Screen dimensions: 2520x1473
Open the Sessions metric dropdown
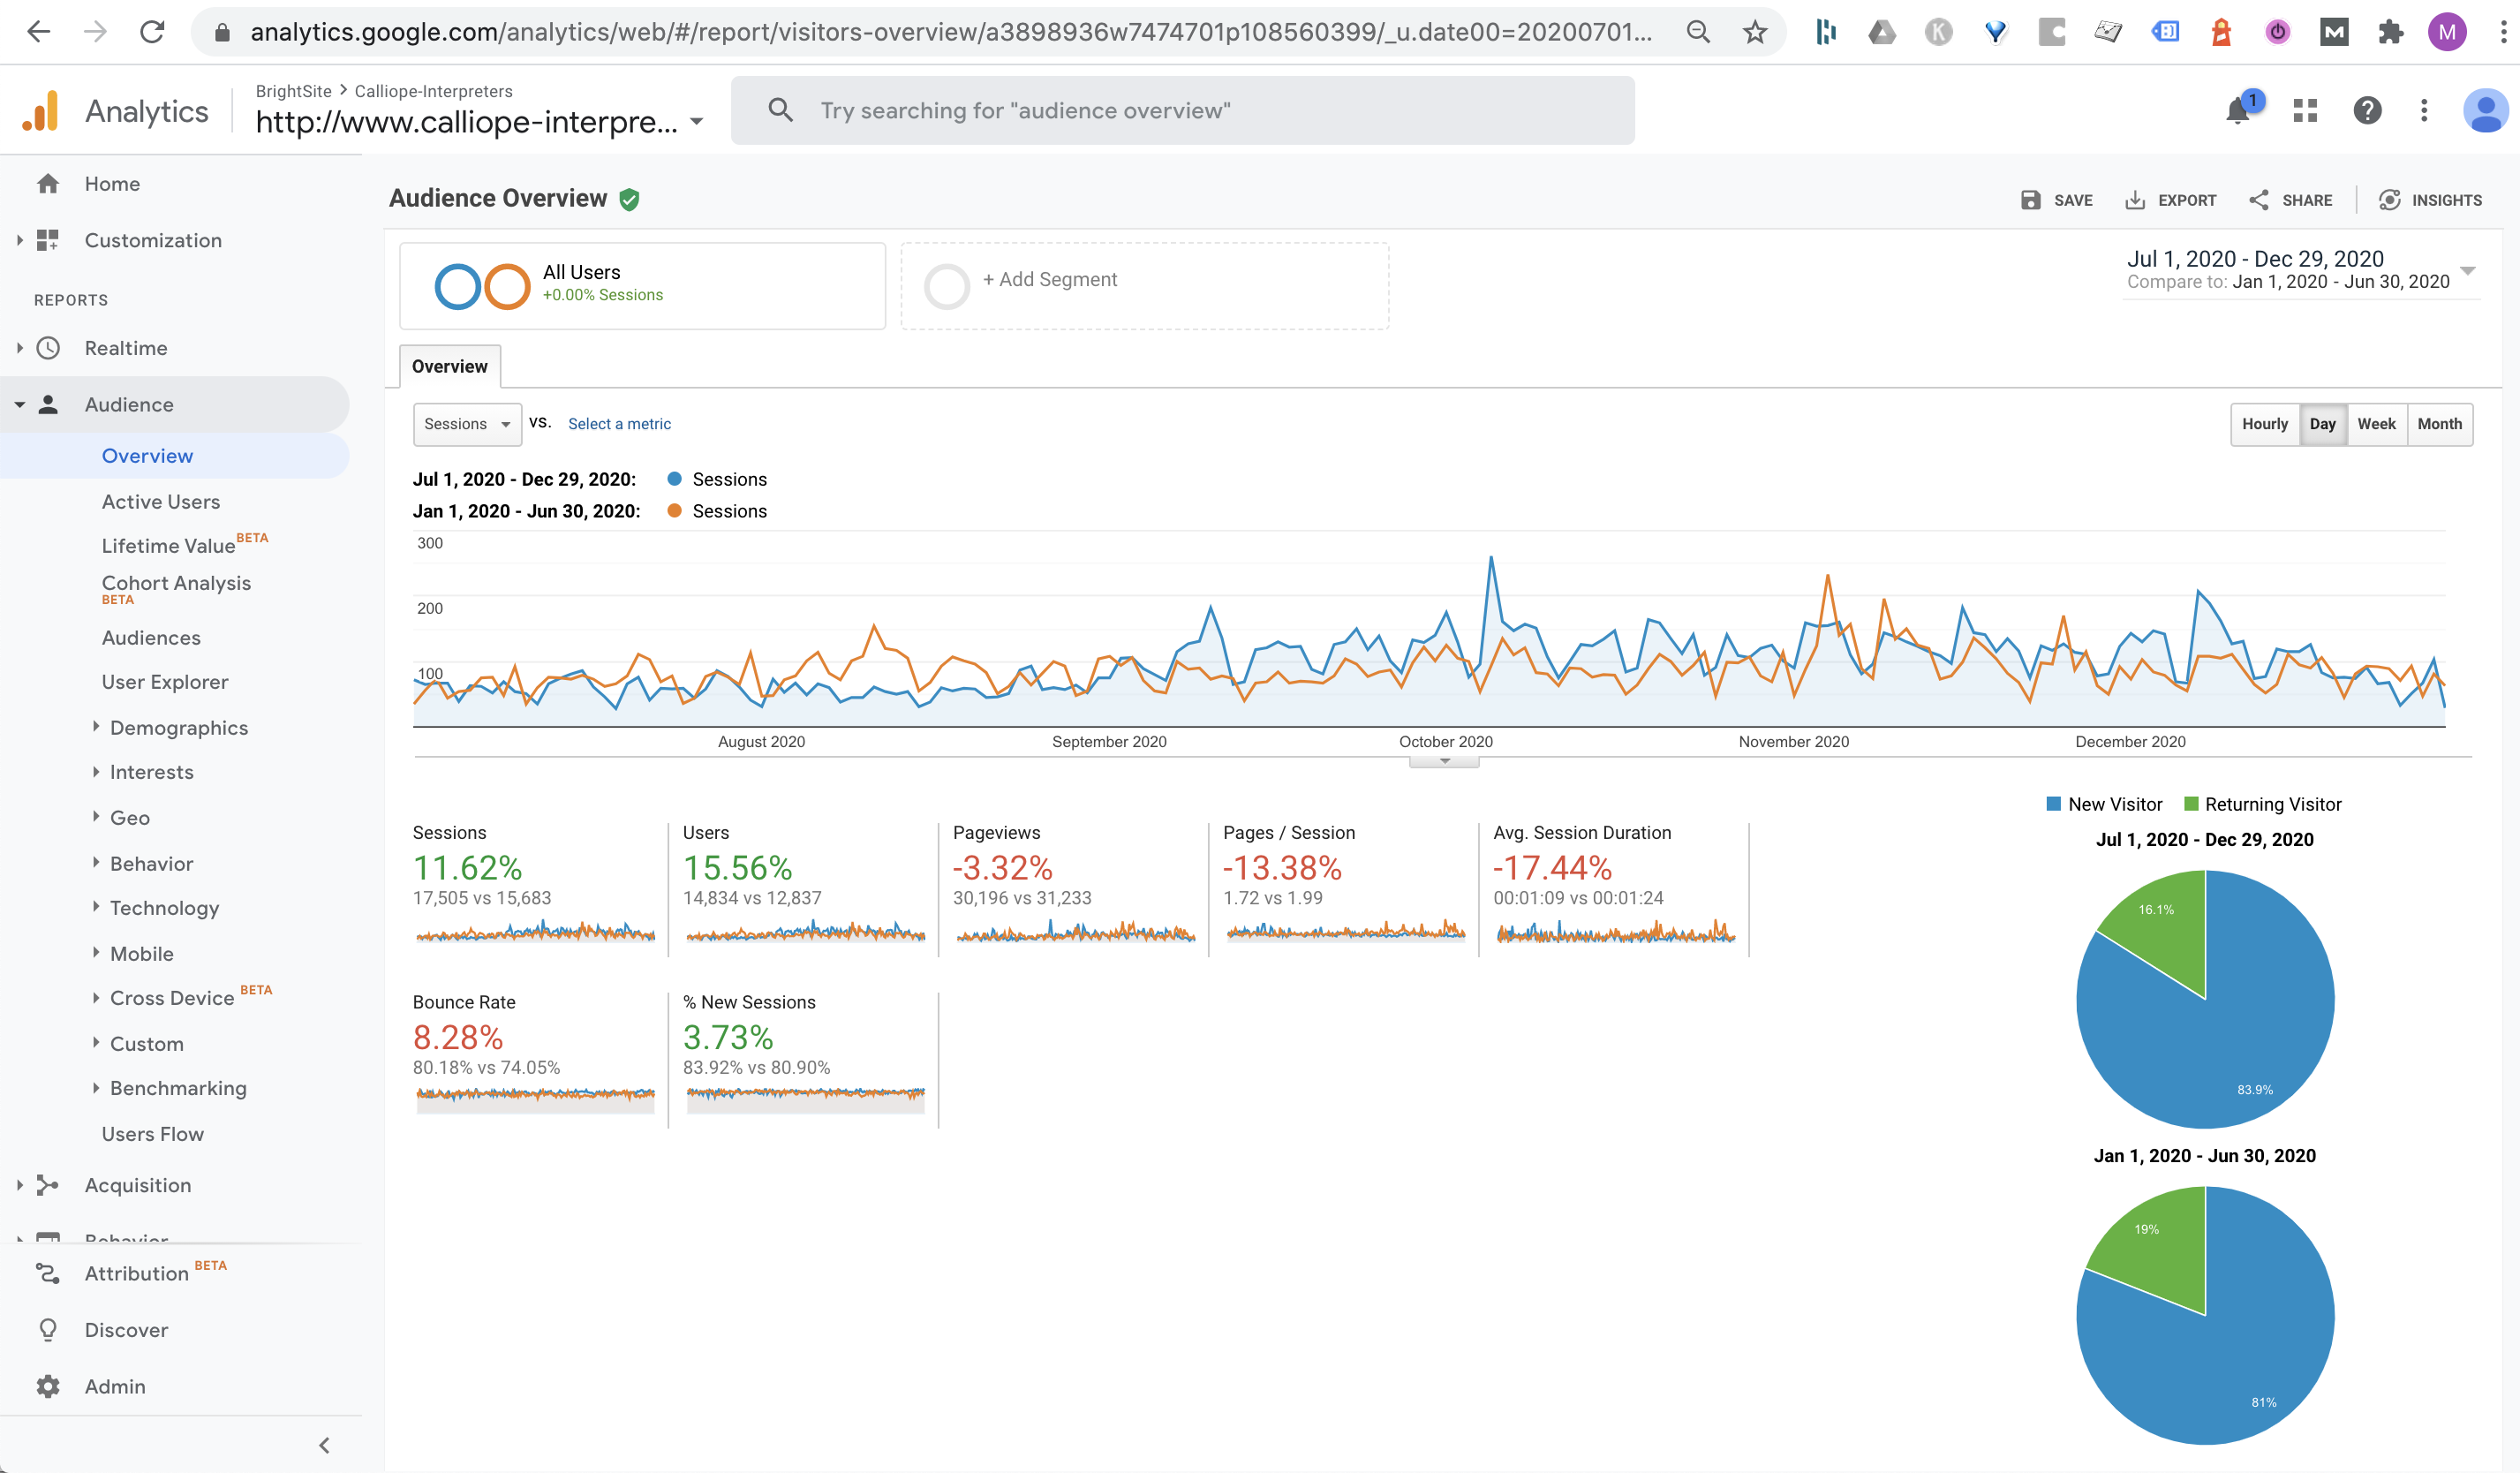[467, 424]
